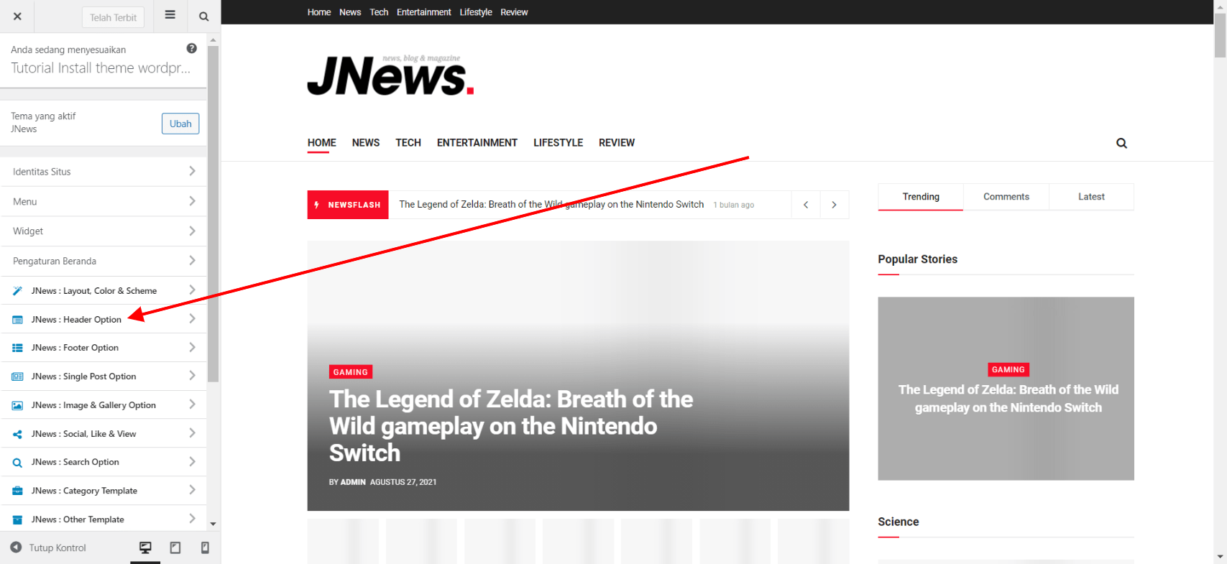This screenshot has height=564, width=1227.
Task: Expand JNews Single Post Option chevron
Action: (192, 376)
